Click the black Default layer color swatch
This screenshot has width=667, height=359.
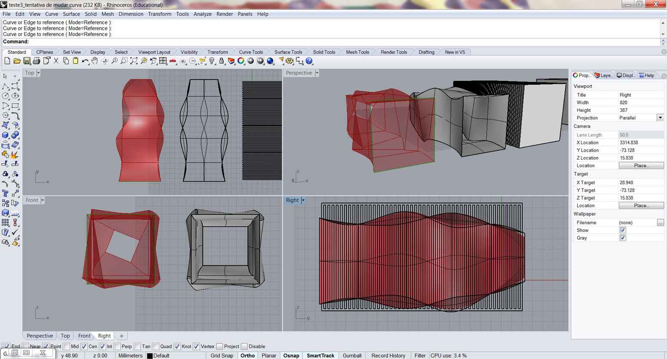tap(150, 356)
